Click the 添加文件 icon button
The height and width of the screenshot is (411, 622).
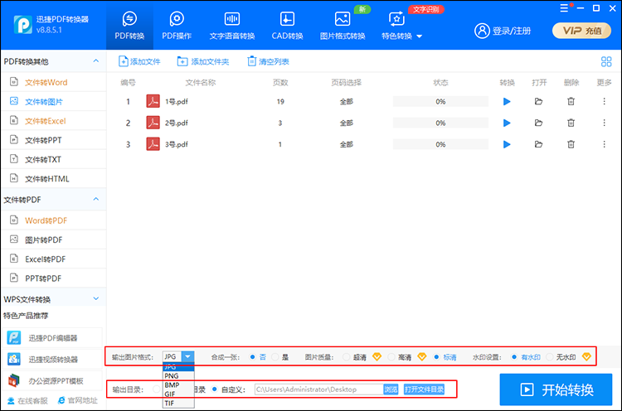pyautogui.click(x=139, y=61)
